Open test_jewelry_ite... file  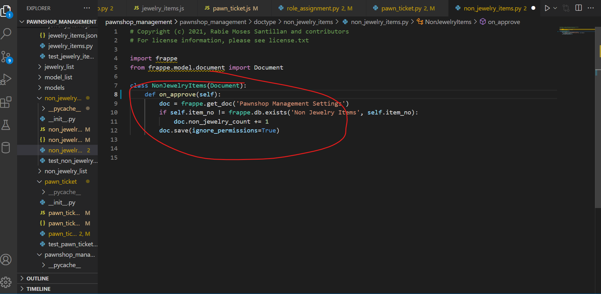[x=58, y=56]
